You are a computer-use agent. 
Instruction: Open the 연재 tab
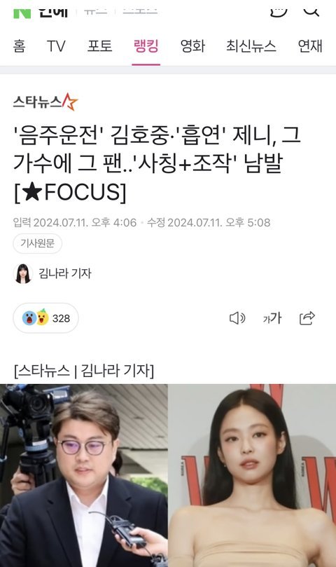coord(310,46)
